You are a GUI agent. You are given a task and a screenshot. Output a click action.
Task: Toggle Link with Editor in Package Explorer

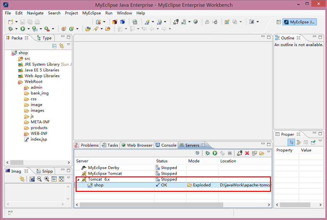click(x=61, y=46)
